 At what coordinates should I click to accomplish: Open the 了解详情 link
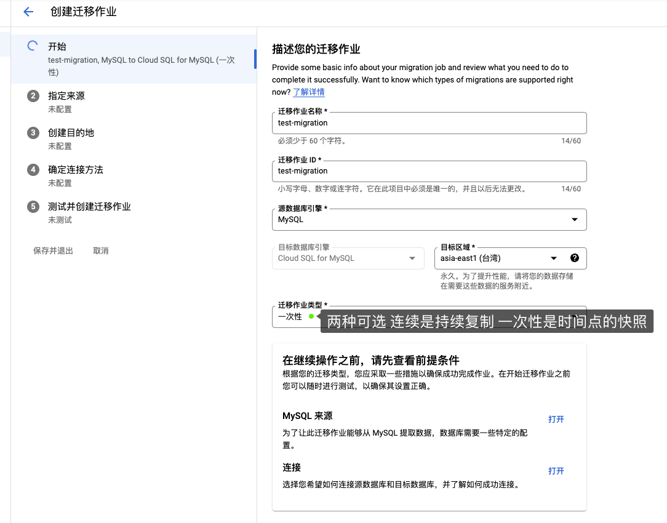309,92
